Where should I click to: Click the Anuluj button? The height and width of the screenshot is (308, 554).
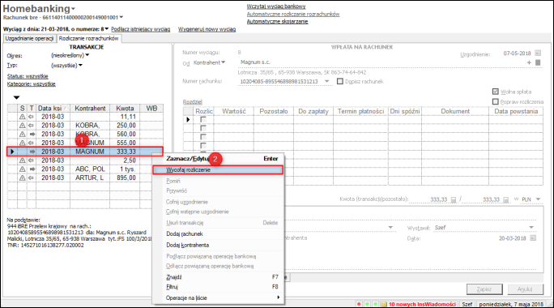point(525,289)
